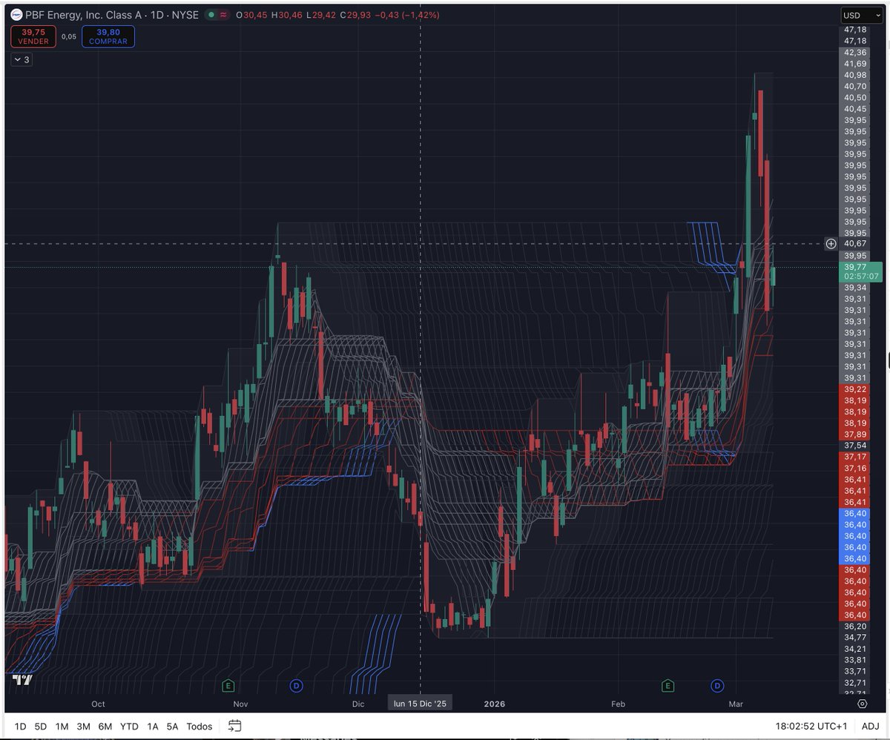Viewport: 890px width, 740px height.
Task: Open the go-to-date calendar icon
Action: pyautogui.click(x=235, y=726)
